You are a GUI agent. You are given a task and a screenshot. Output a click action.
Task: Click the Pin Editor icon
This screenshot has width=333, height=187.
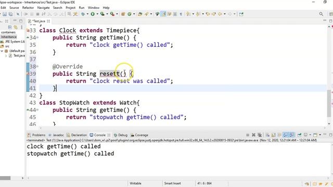[x=241, y=14]
